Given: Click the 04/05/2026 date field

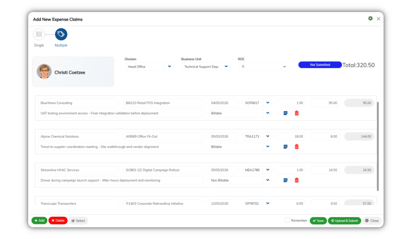Looking at the screenshot, I should tap(223, 103).
